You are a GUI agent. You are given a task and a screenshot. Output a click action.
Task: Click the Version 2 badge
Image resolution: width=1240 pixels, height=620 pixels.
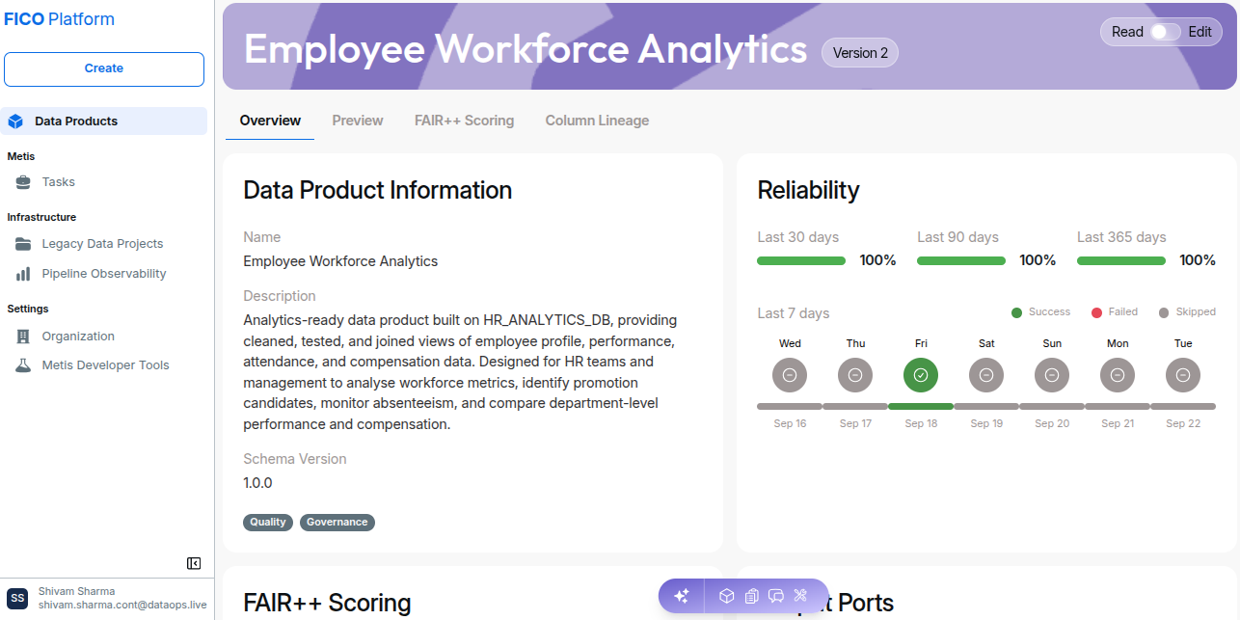[860, 53]
